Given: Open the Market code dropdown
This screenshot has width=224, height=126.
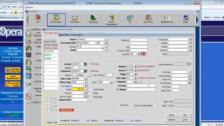Looking at the screenshot, I should pos(135,66).
